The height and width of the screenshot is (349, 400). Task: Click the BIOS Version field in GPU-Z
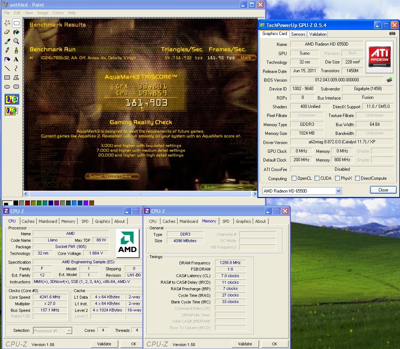click(x=337, y=80)
